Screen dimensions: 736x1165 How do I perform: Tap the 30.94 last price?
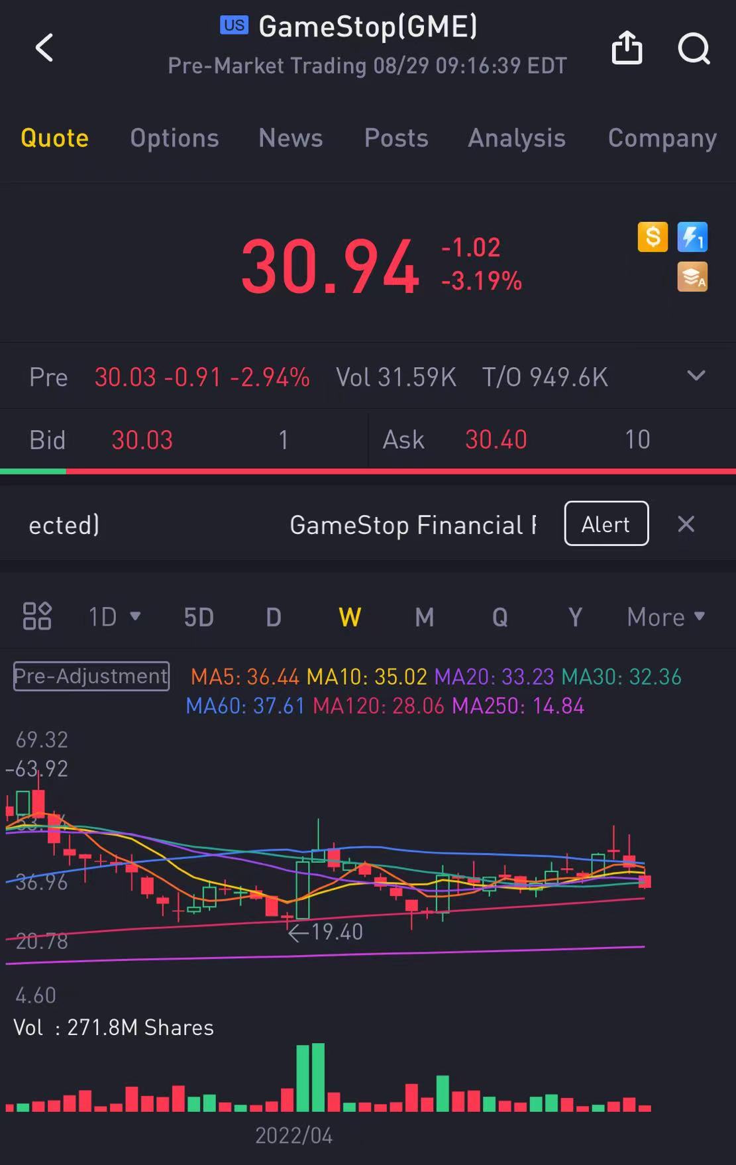point(330,267)
